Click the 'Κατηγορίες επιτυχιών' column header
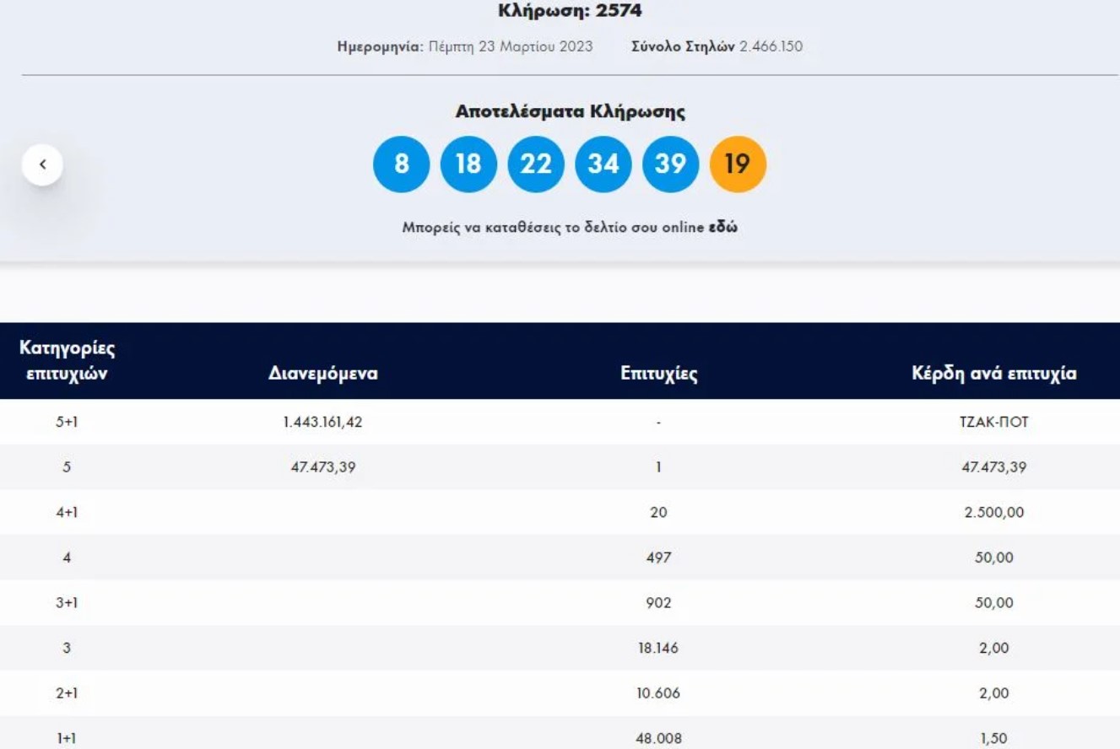This screenshot has height=749, width=1120. pyautogui.click(x=67, y=361)
